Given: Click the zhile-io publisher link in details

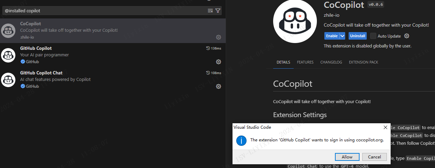Looking at the screenshot, I should pyautogui.click(x=331, y=15).
